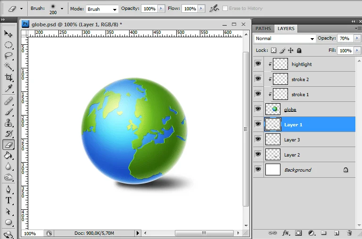This screenshot has height=239, width=362.
Task: Open the Layers panel menu
Action: [359, 28]
